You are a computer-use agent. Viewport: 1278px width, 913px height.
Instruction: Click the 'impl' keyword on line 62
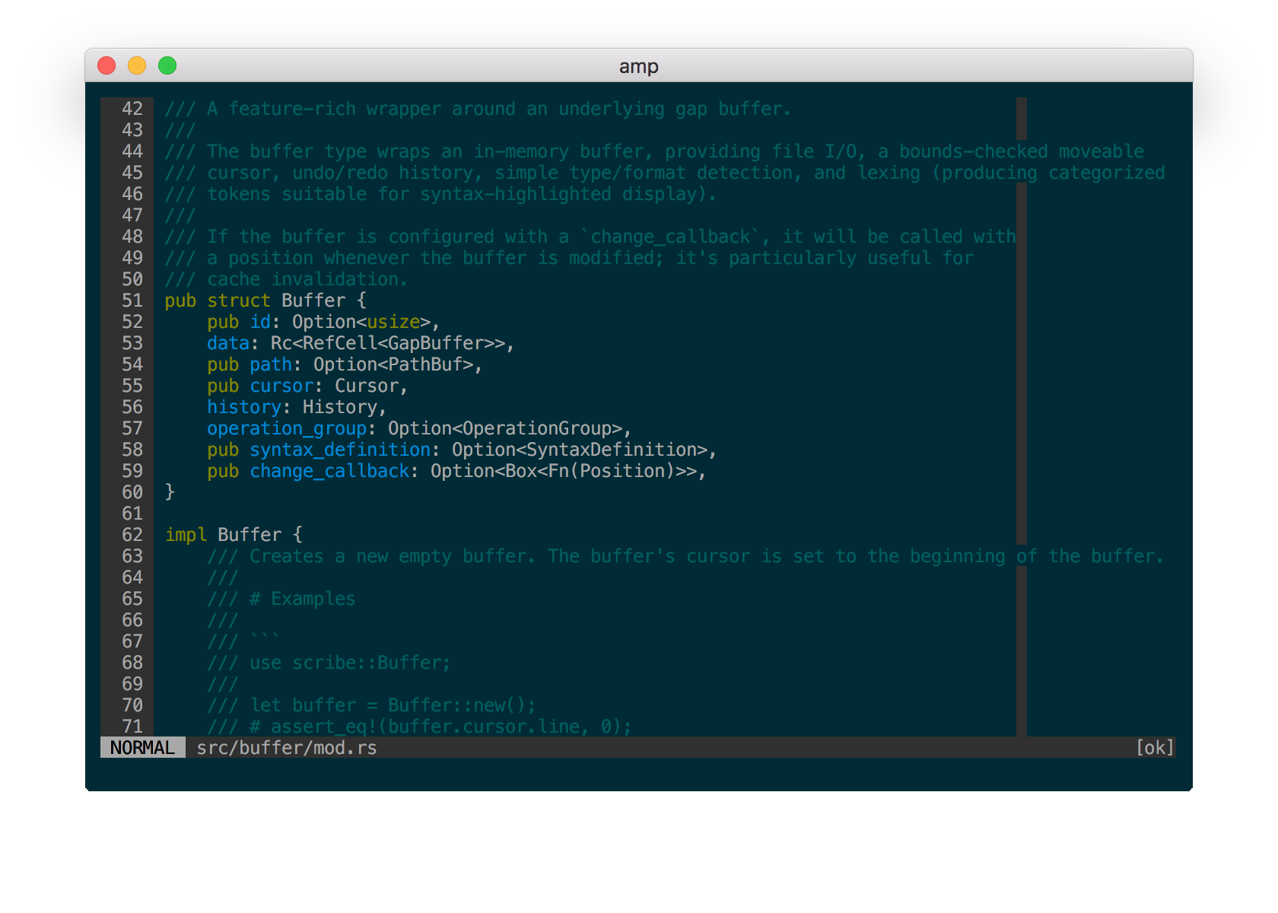pyautogui.click(x=186, y=535)
